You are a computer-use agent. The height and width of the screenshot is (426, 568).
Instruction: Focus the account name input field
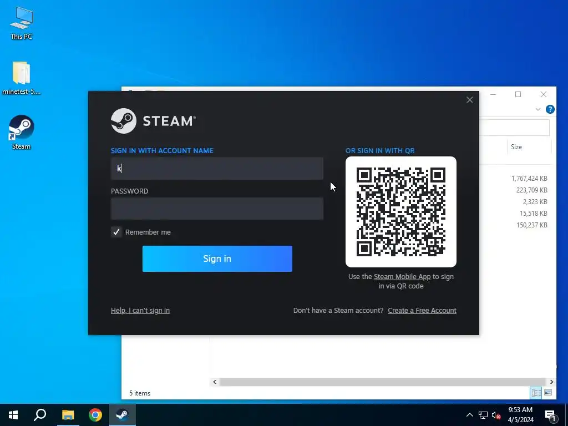click(x=217, y=169)
